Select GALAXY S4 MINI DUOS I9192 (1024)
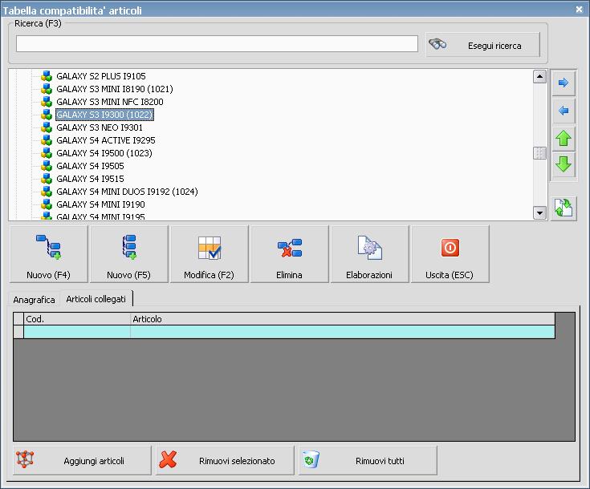 click(x=127, y=192)
